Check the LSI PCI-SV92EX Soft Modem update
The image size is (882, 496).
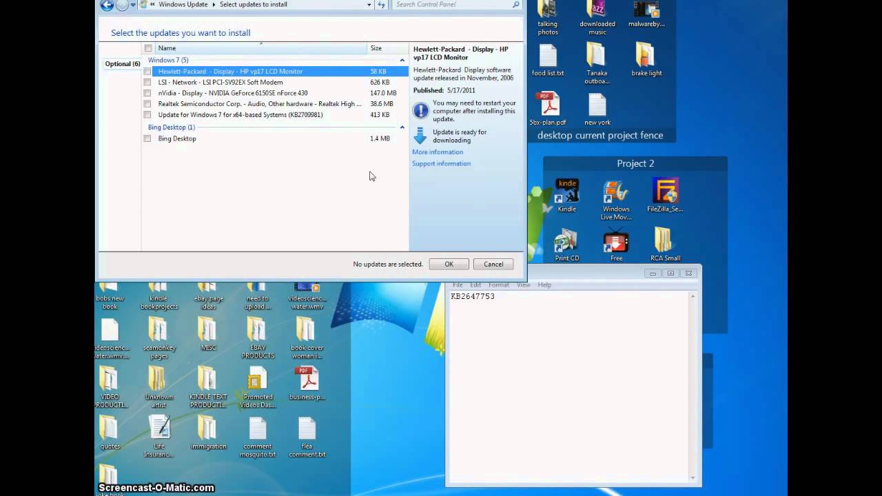click(x=147, y=83)
